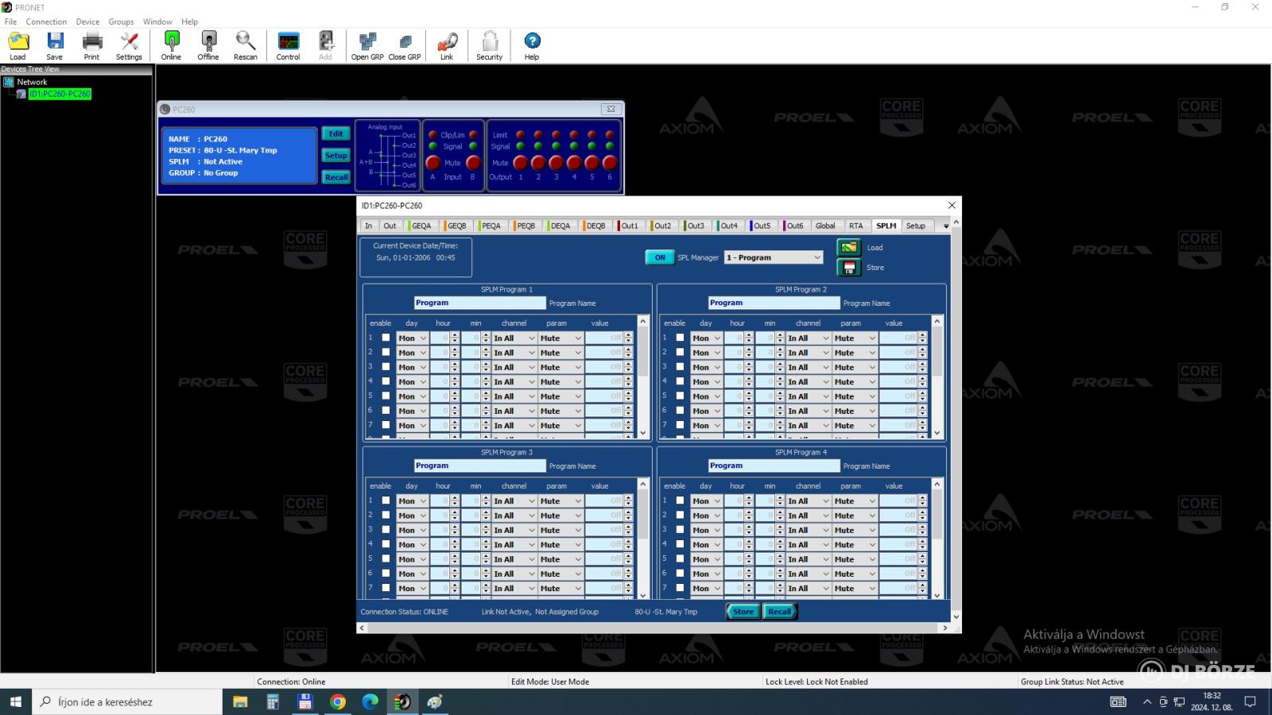The image size is (1272, 715).
Task: Open Microsoft Edge from taskbar
Action: pyautogui.click(x=370, y=701)
